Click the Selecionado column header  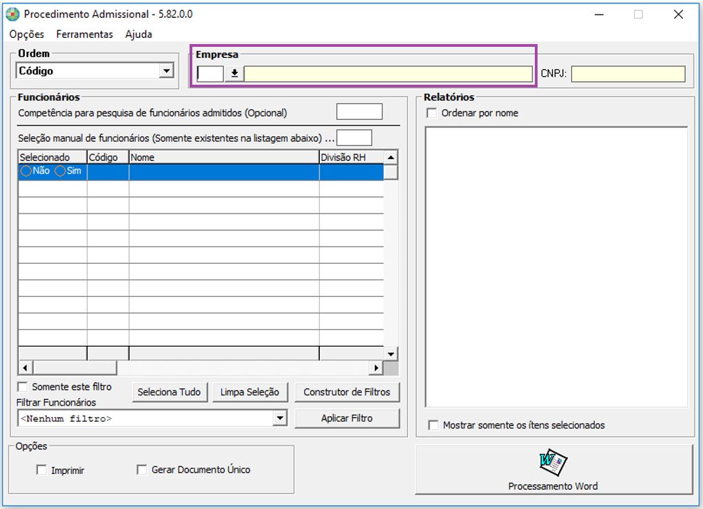52,157
